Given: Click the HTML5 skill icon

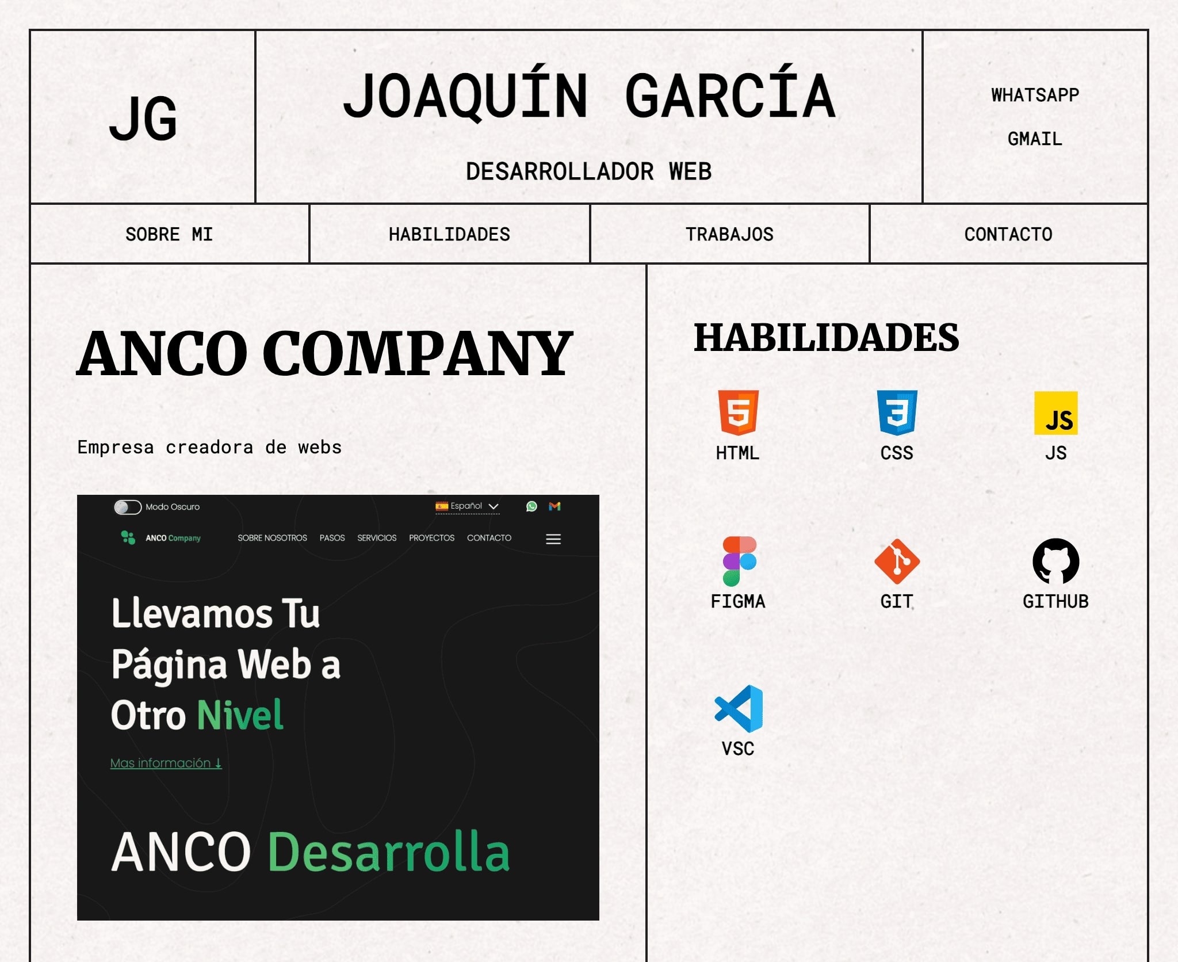Looking at the screenshot, I should point(738,413).
